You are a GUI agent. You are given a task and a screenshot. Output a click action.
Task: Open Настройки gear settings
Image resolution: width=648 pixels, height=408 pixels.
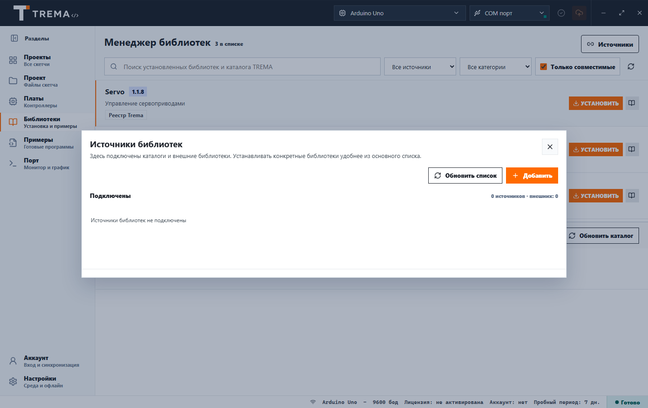[x=48, y=382]
